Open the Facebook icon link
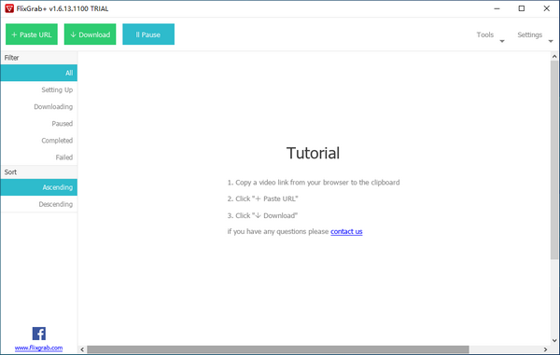Screen dimensions: 560x355 (x=39, y=334)
